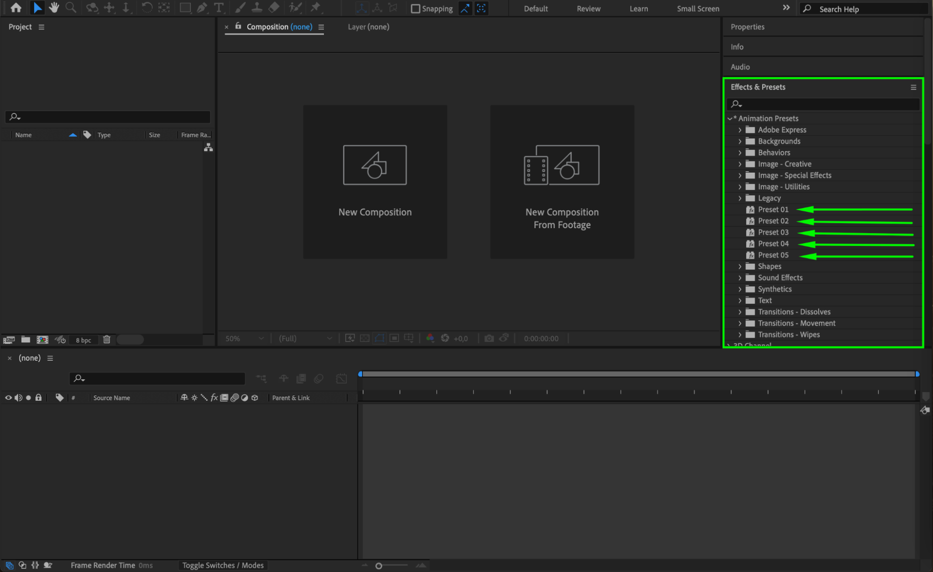Select the Zoom magnifier tool
This screenshot has height=572, width=933.
(71, 7)
